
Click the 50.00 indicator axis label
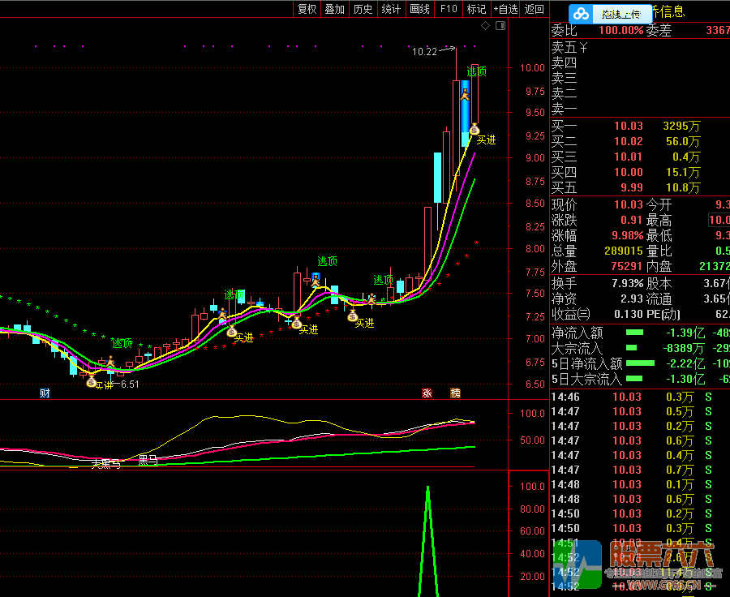click(532, 440)
